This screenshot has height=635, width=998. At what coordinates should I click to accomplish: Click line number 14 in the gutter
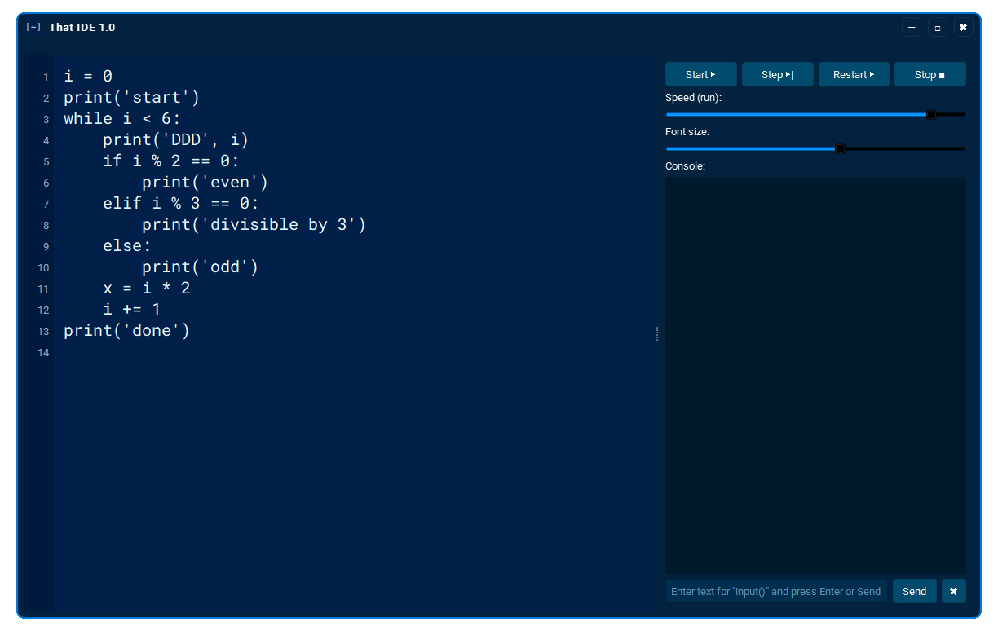point(43,353)
